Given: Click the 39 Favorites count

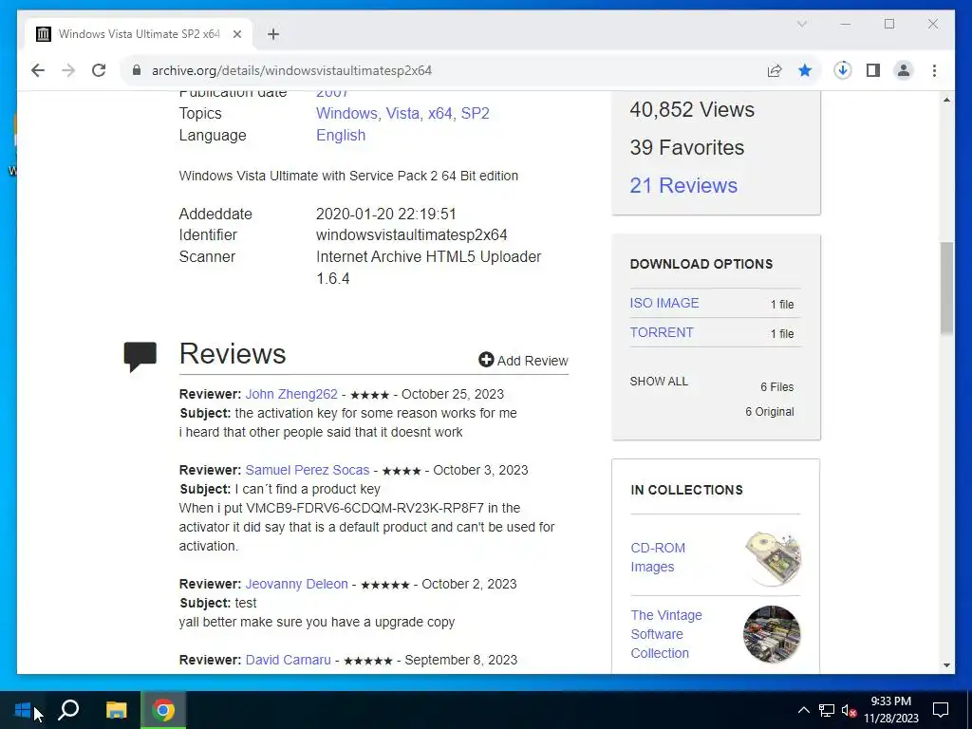Looking at the screenshot, I should pos(687,147).
